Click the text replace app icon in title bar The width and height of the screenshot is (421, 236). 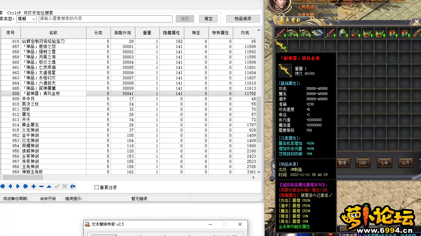pyautogui.click(x=87, y=224)
